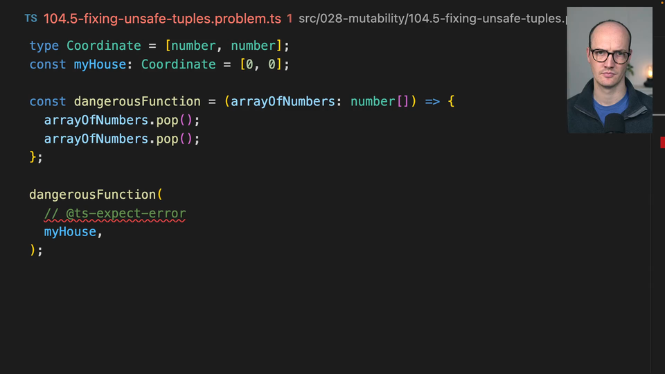Click pop in the first arrayOfNumbers.pop() line
The width and height of the screenshot is (665, 374).
[x=167, y=121]
